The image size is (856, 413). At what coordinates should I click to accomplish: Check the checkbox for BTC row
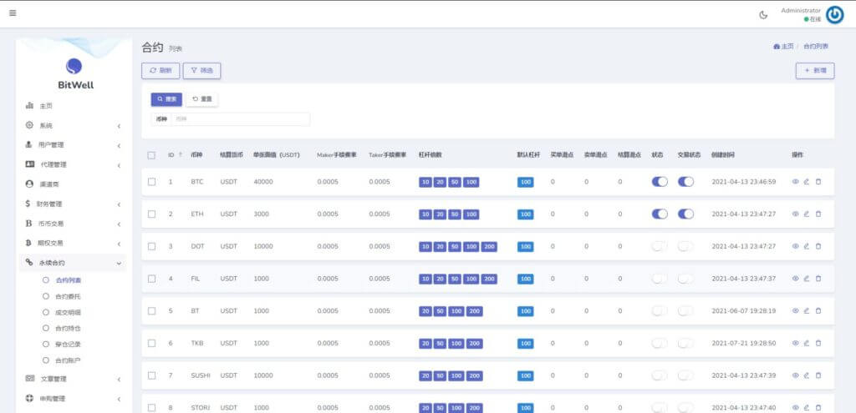coord(152,181)
